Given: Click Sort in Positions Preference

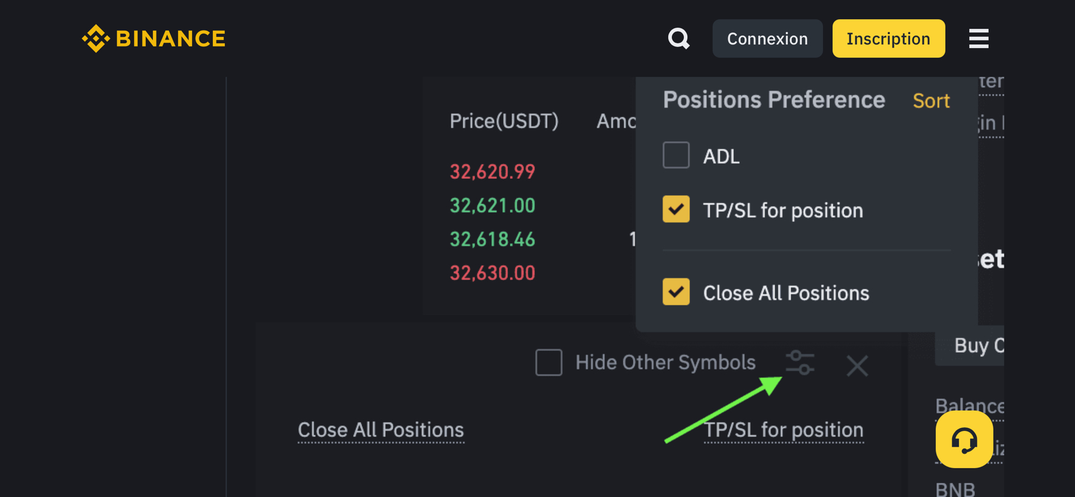Looking at the screenshot, I should pyautogui.click(x=931, y=101).
